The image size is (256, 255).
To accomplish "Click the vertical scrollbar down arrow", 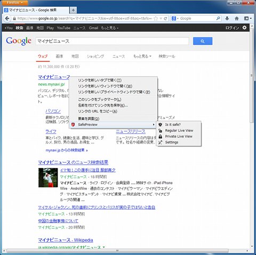I will coord(252,246).
